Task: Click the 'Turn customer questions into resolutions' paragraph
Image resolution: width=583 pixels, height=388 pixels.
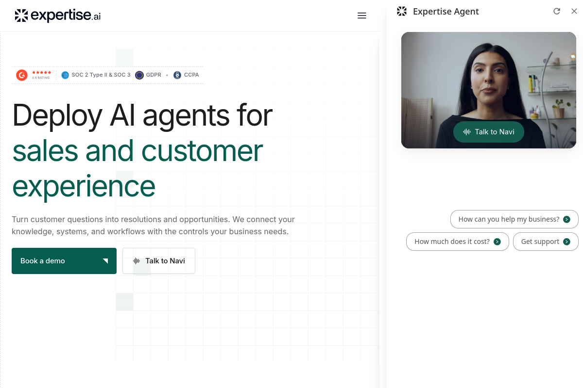Action: (153, 226)
